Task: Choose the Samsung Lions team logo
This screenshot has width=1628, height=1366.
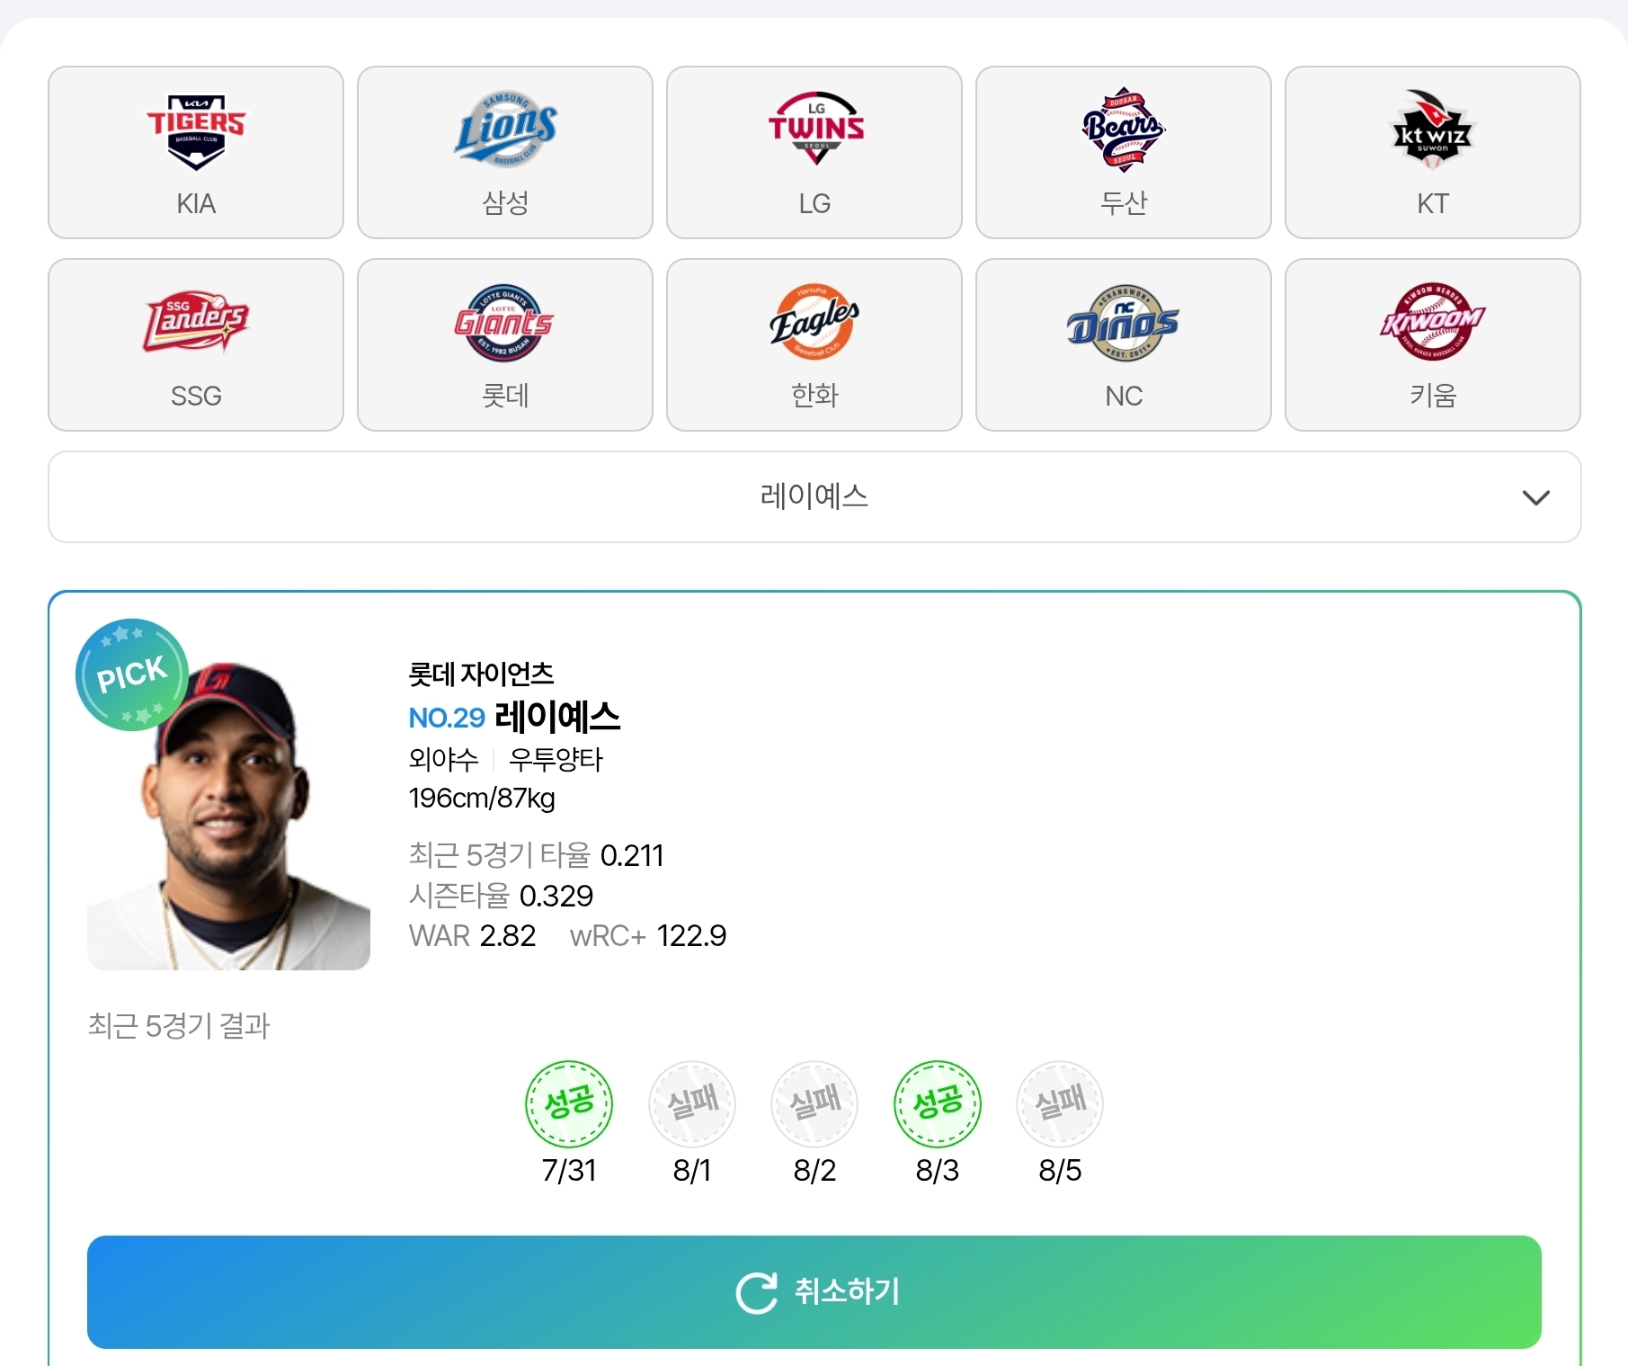Action: [505, 129]
